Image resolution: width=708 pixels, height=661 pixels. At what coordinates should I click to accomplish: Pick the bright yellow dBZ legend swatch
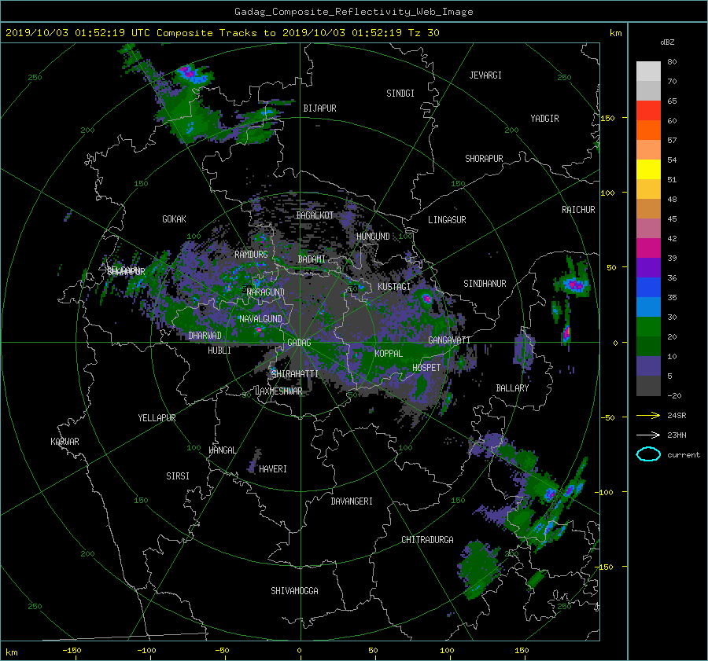click(648, 170)
